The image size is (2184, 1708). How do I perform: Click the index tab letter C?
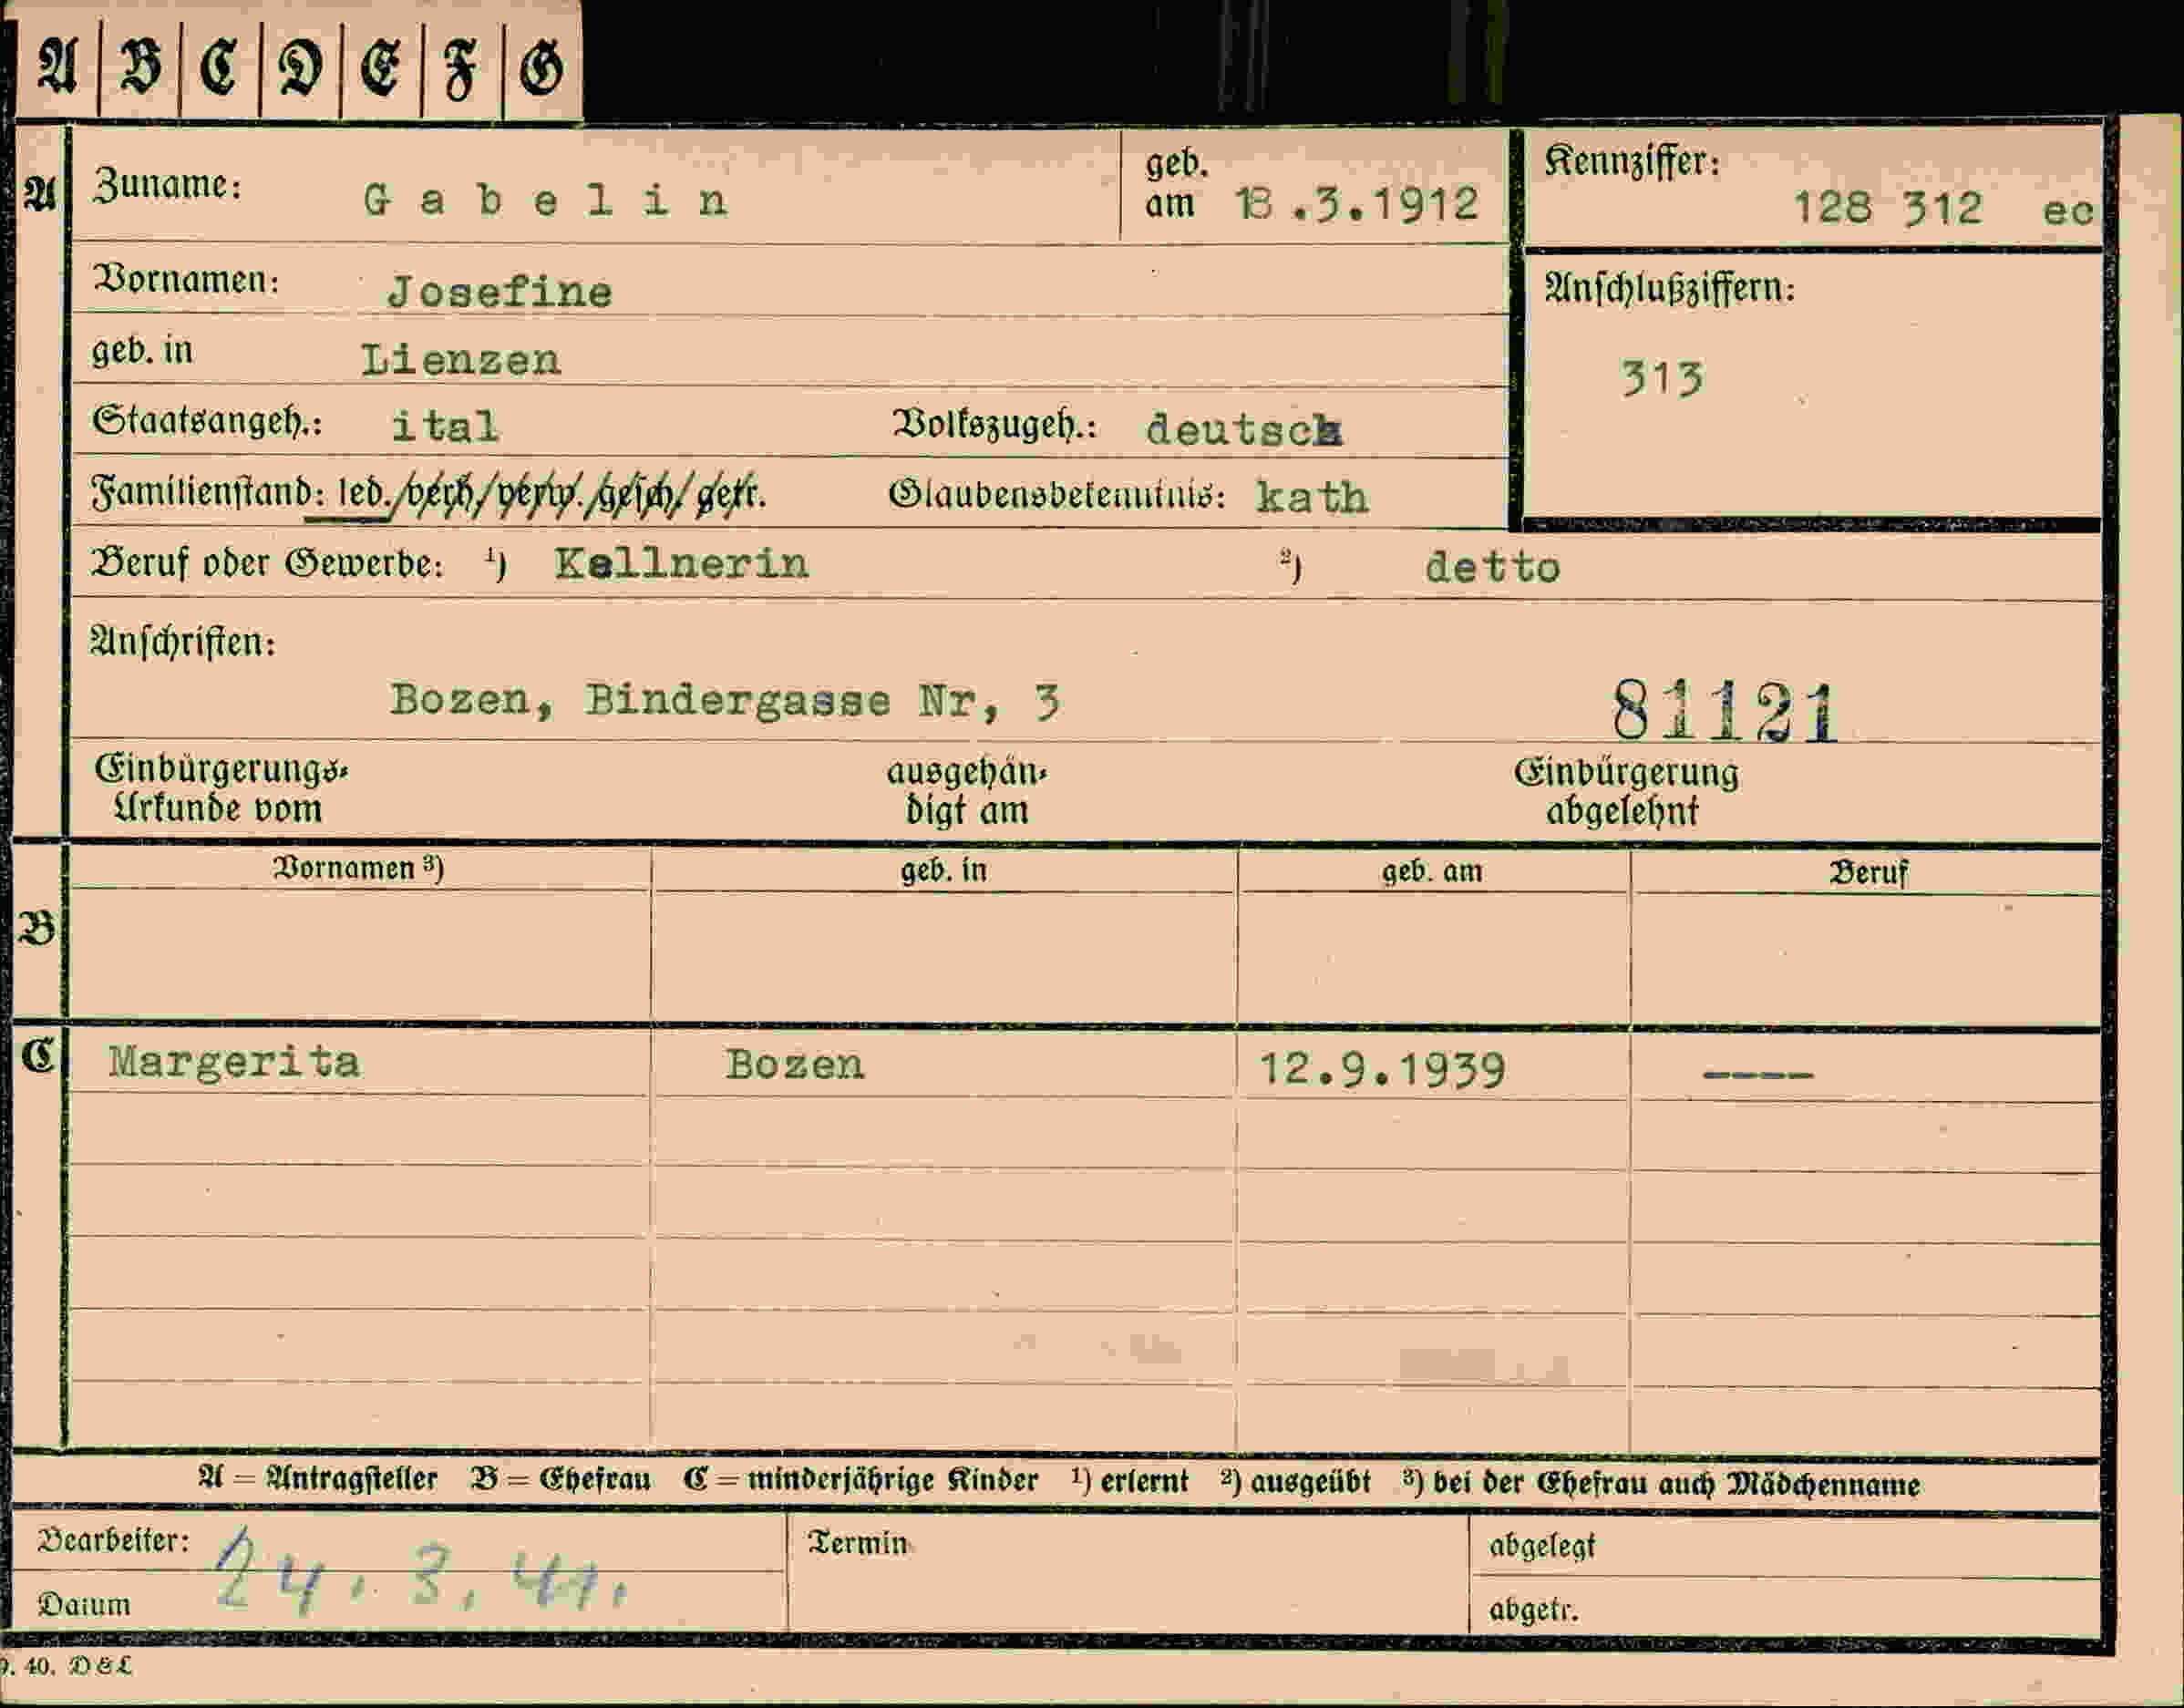tap(219, 68)
